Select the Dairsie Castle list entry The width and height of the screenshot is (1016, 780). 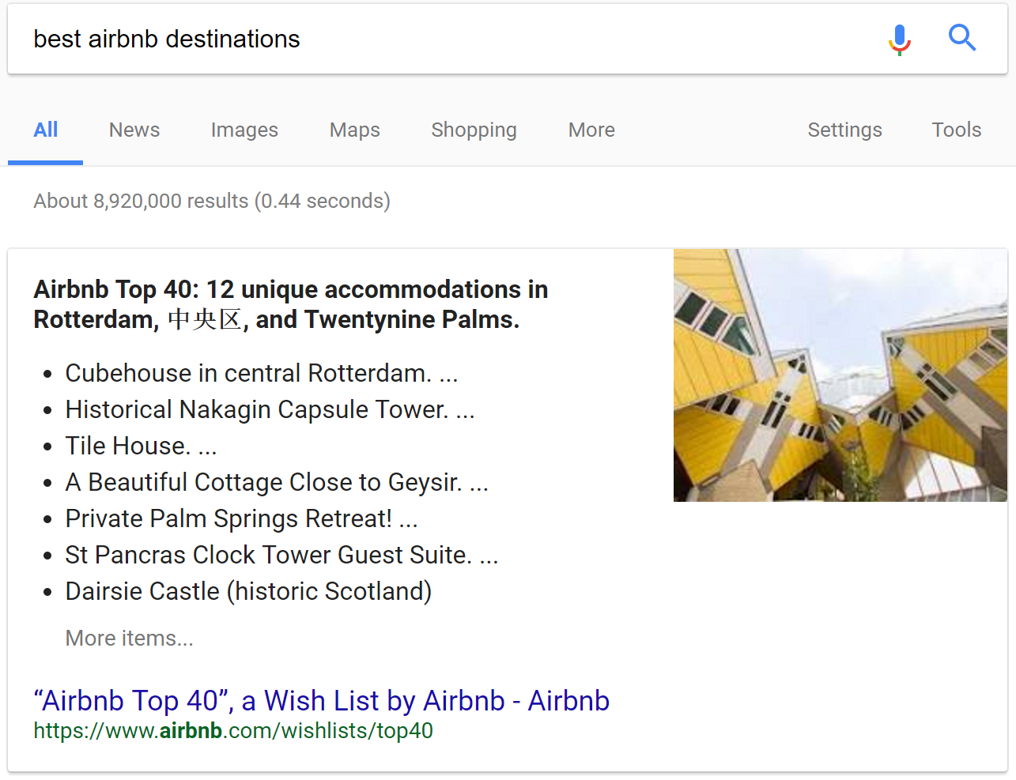[x=247, y=591]
